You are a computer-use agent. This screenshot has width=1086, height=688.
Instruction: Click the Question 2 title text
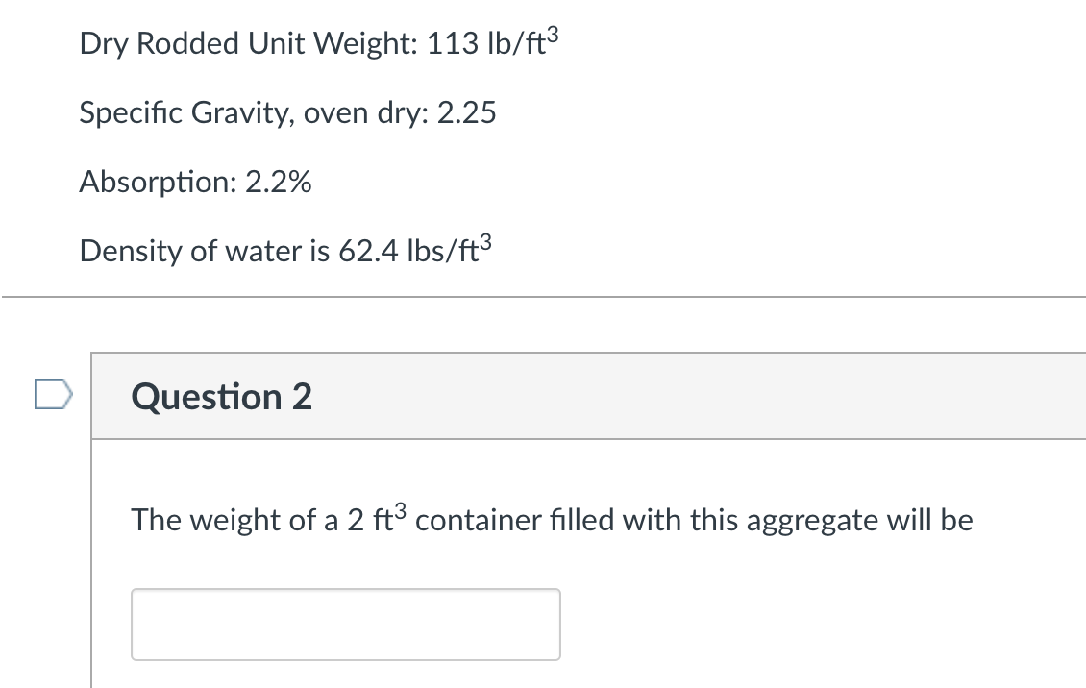221,396
